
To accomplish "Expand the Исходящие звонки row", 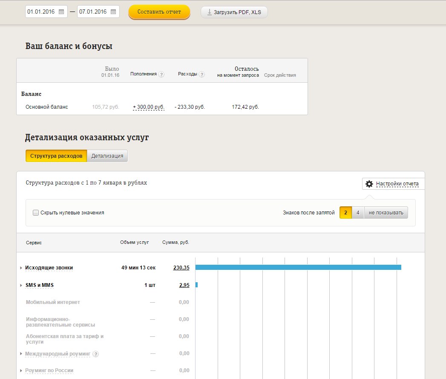I will 21,268.
